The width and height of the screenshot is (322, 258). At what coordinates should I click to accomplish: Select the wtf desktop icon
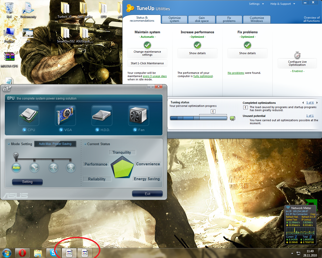pyautogui.click(x=28, y=35)
